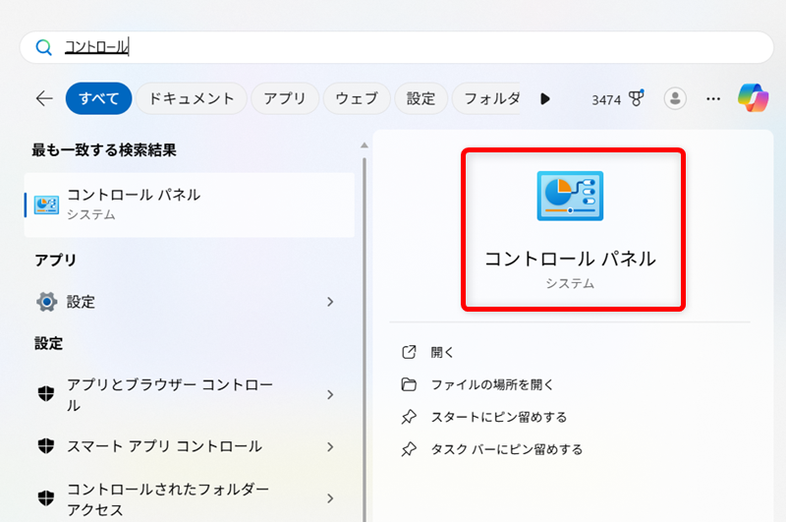Choose スタートにピン留めする

coord(499,417)
